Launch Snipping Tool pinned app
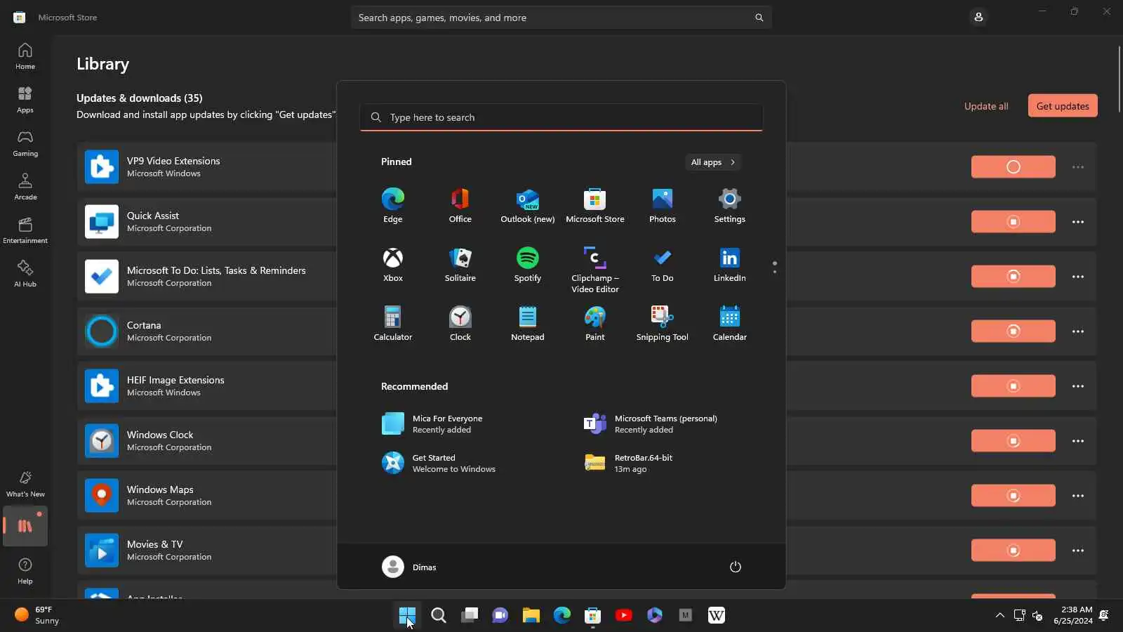The image size is (1123, 632). [663, 324]
